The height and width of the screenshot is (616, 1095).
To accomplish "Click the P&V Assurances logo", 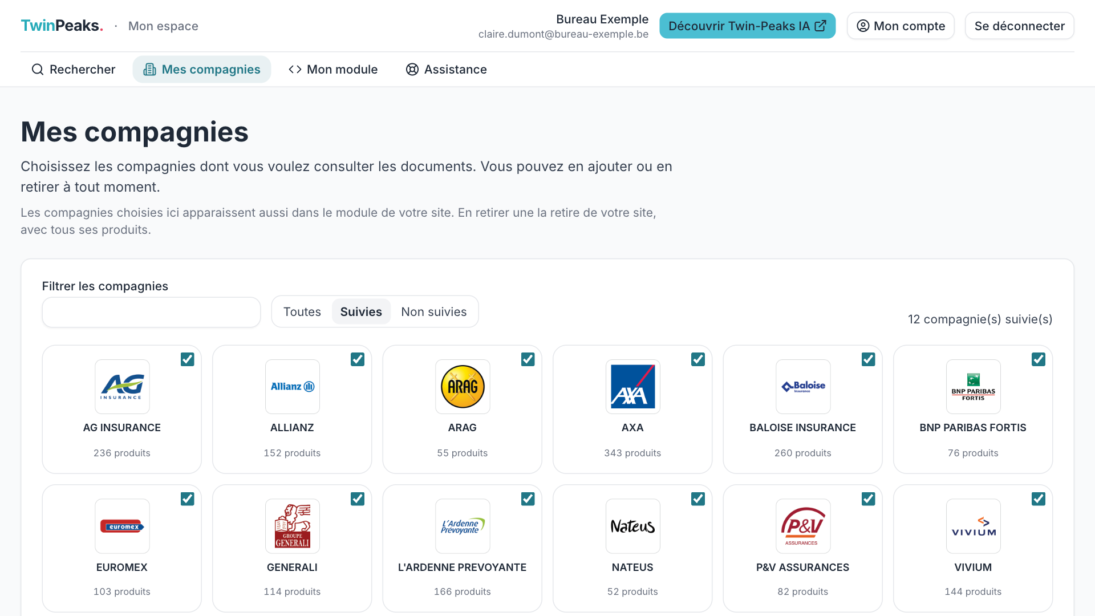I will point(803,526).
